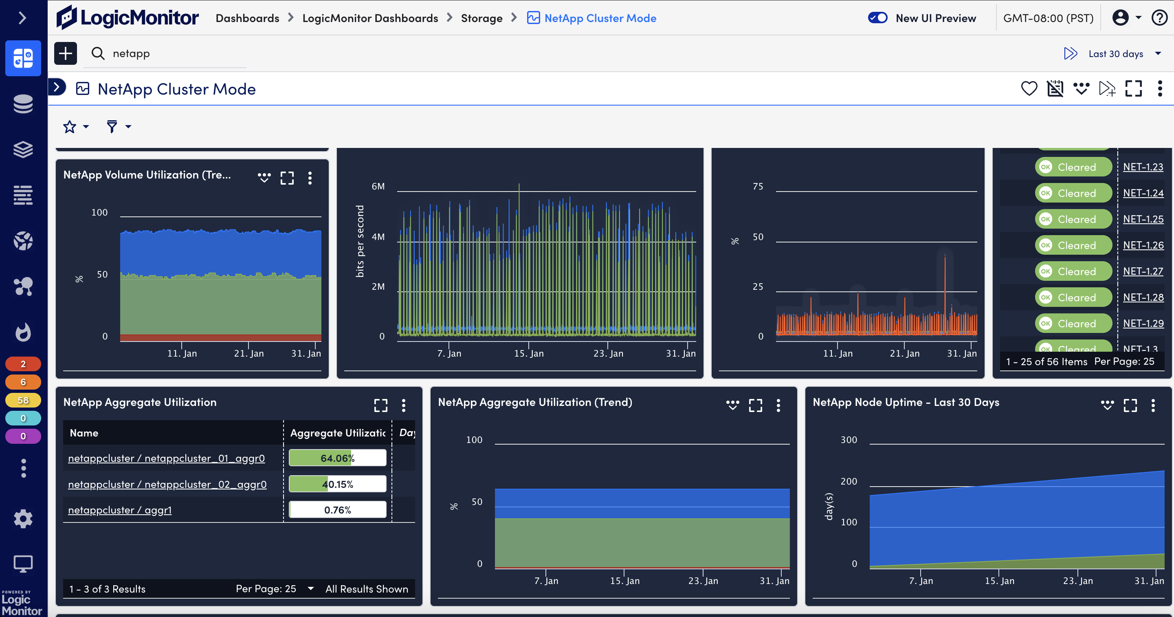1174x617 pixels.
Task: Favorite dashboard with the heart icon
Action: [x=1029, y=88]
